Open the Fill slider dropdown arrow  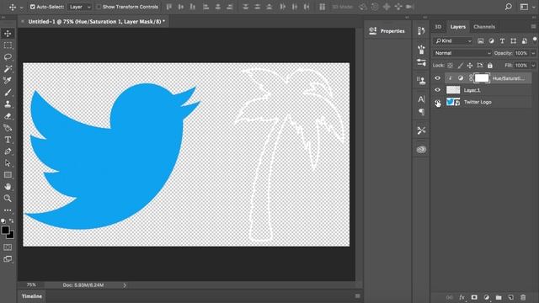point(533,66)
